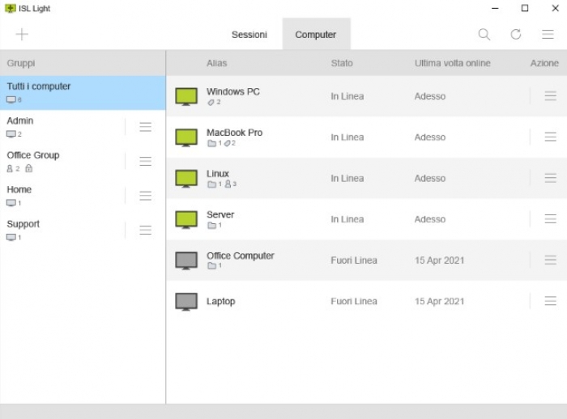Refresh the computer list
This screenshot has height=419, width=567.
[x=516, y=34]
